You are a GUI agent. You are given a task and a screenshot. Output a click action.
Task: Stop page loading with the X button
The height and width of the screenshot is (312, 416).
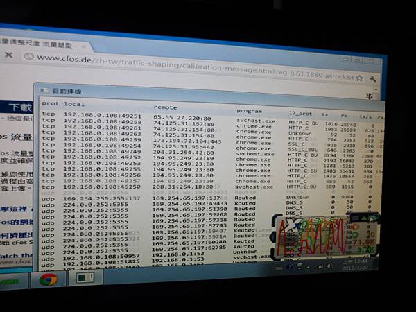pos(8,55)
